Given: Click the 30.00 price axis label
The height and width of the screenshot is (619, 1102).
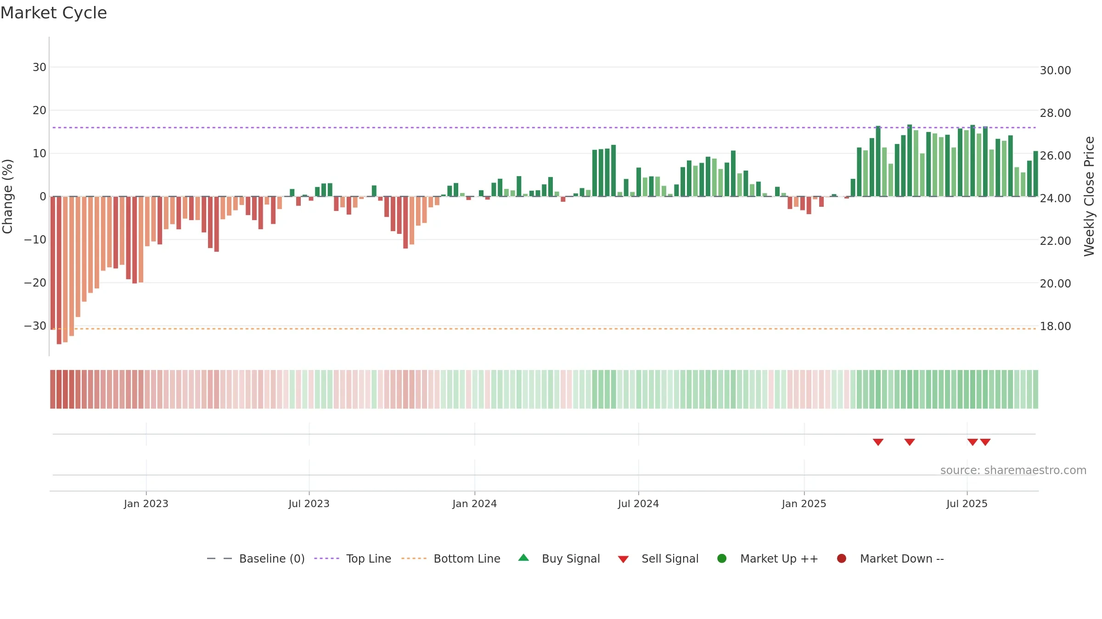Looking at the screenshot, I should [x=1055, y=70].
